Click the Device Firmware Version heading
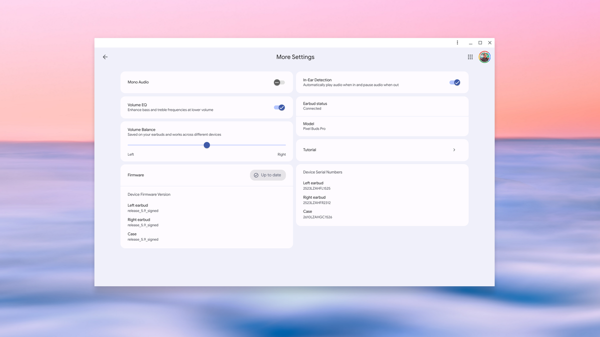Screen dimensions: 600x337 pyautogui.click(x=149, y=195)
